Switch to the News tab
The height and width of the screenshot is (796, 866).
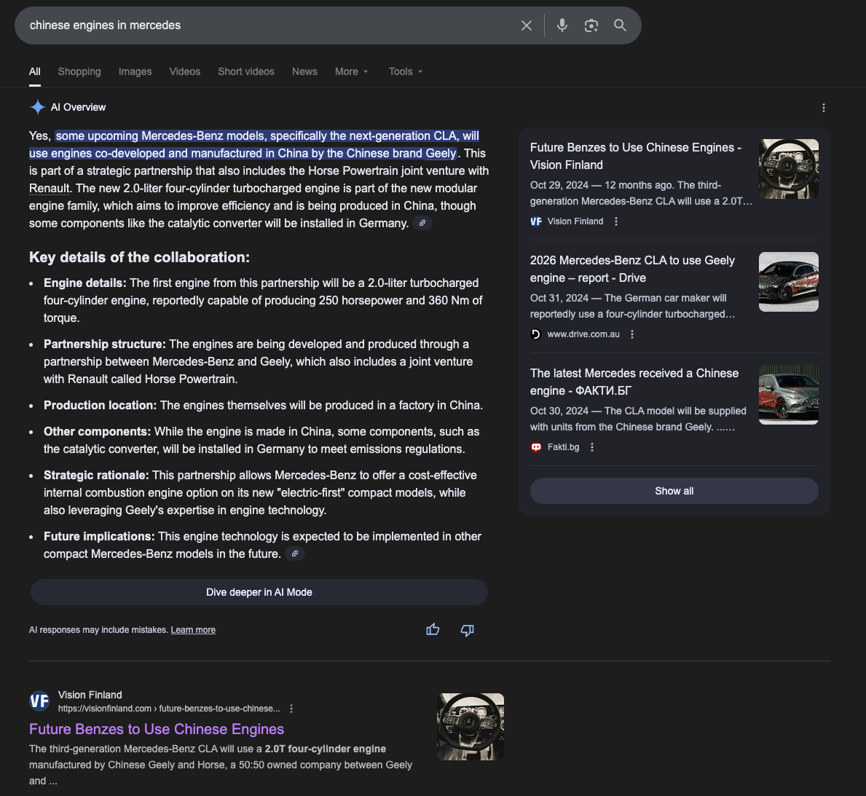click(305, 72)
